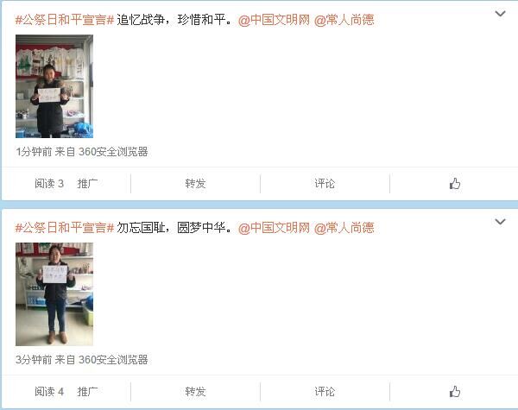
Task: Click 转发 on the first post
Action: pos(195,184)
